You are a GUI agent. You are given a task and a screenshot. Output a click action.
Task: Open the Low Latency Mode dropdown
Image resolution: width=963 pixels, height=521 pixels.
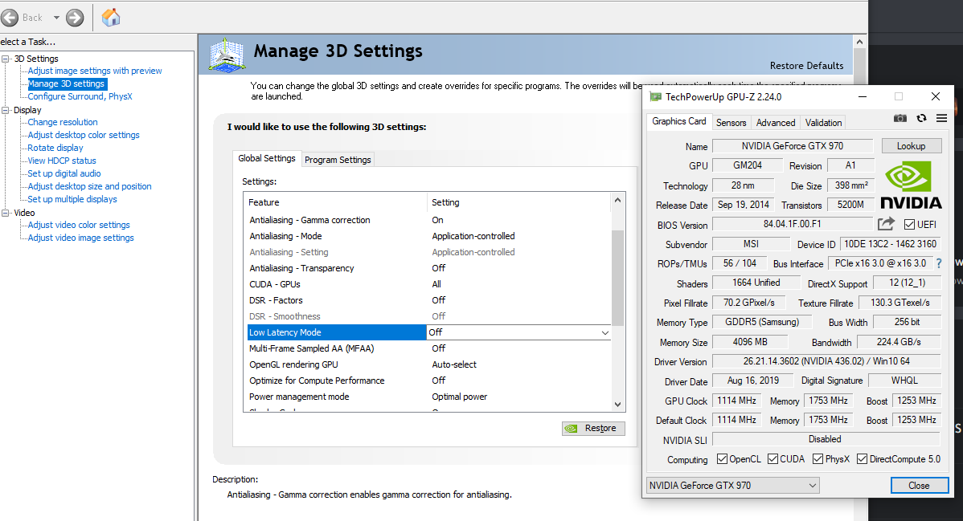coord(605,332)
